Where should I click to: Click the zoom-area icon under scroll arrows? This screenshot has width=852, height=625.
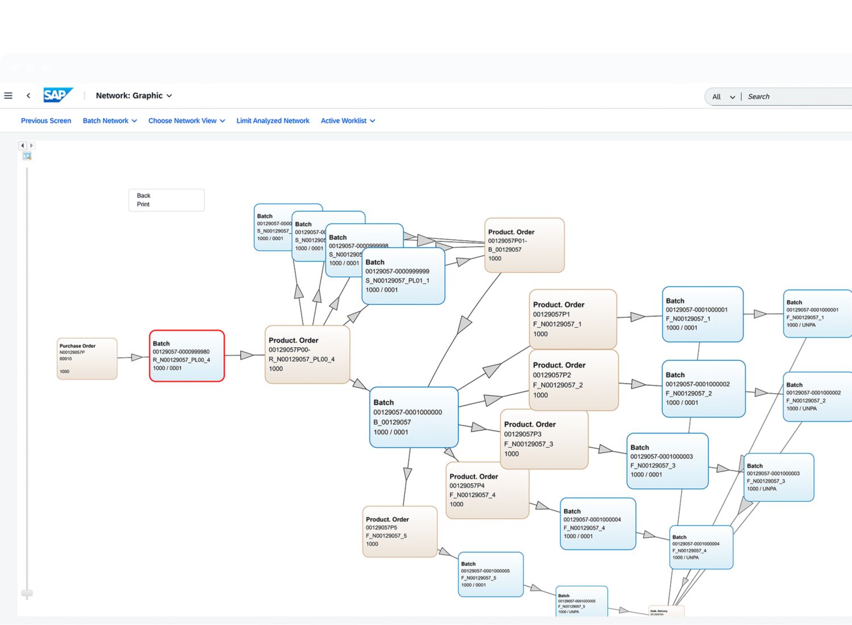[x=27, y=156]
